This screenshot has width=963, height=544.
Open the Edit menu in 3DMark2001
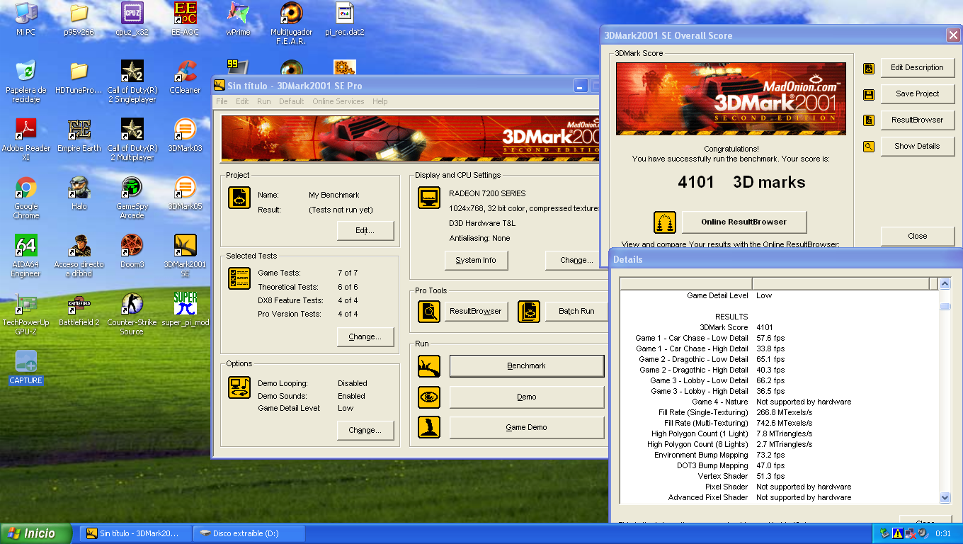(x=242, y=101)
